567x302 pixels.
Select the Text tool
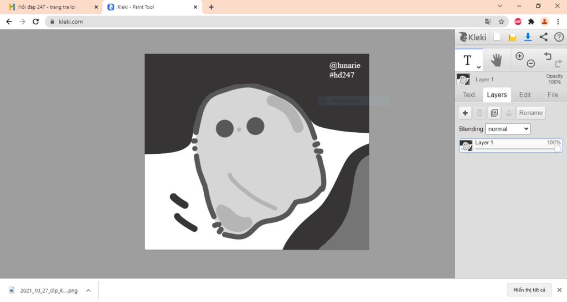pyautogui.click(x=467, y=60)
